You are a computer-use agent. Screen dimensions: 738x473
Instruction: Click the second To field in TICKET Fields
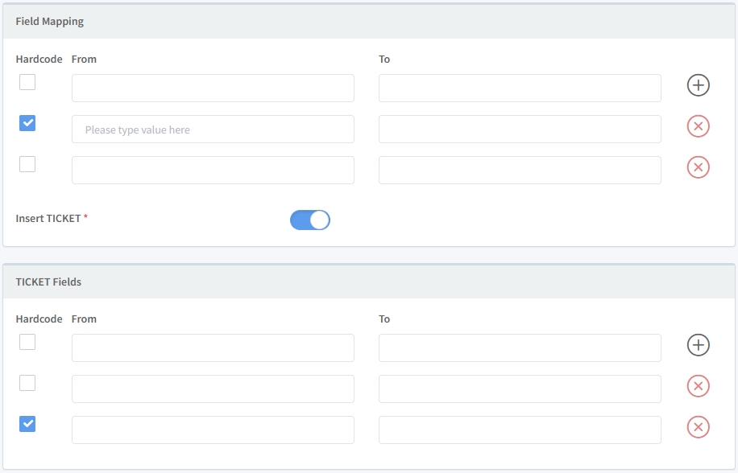tap(519, 389)
